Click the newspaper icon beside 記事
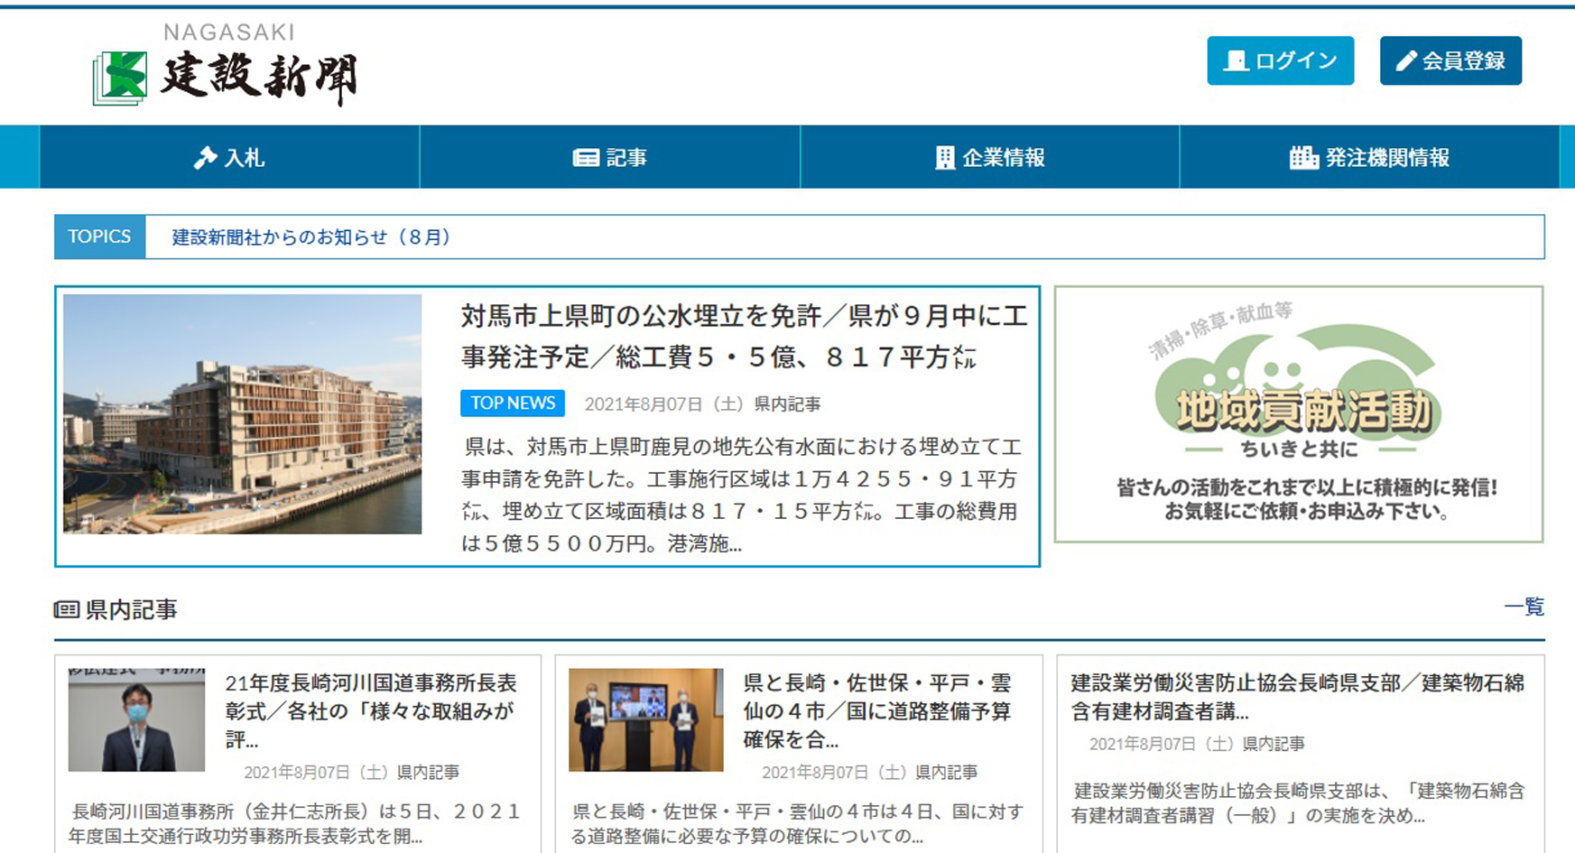 [586, 158]
